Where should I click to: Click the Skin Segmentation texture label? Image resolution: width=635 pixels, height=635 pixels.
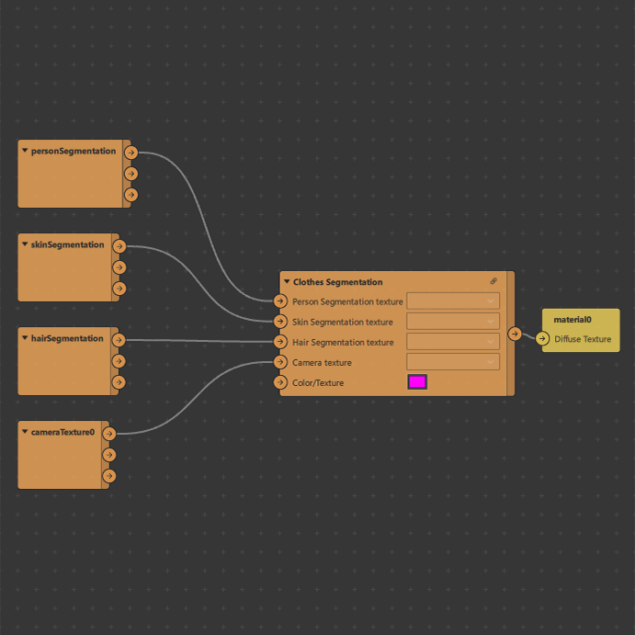pos(343,322)
